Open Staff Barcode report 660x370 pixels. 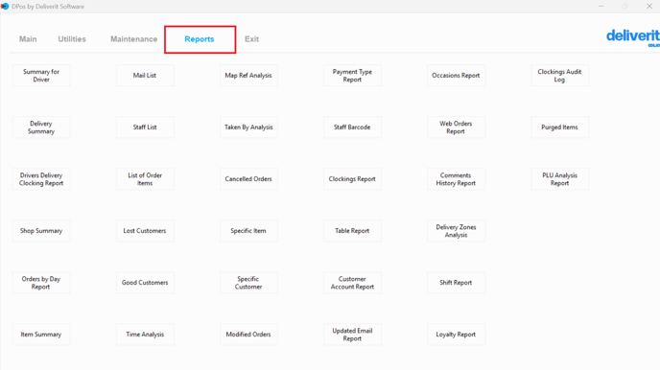click(352, 127)
